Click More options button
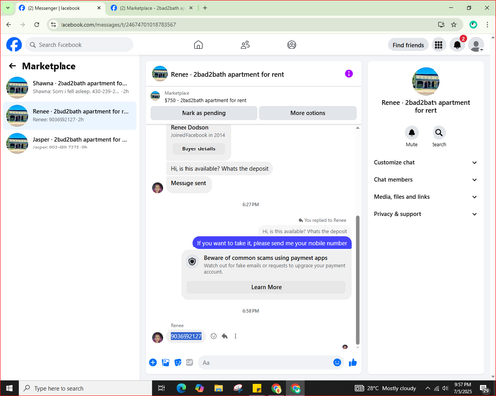Viewport: 496px width, 396px height. point(308,113)
